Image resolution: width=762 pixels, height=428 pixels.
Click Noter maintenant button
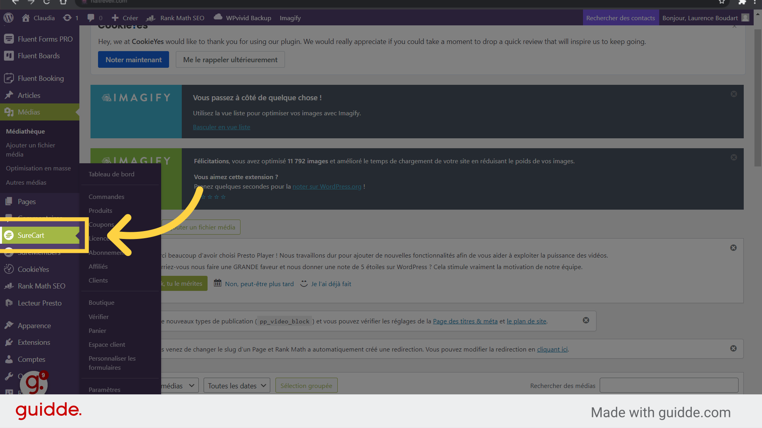[x=133, y=59]
